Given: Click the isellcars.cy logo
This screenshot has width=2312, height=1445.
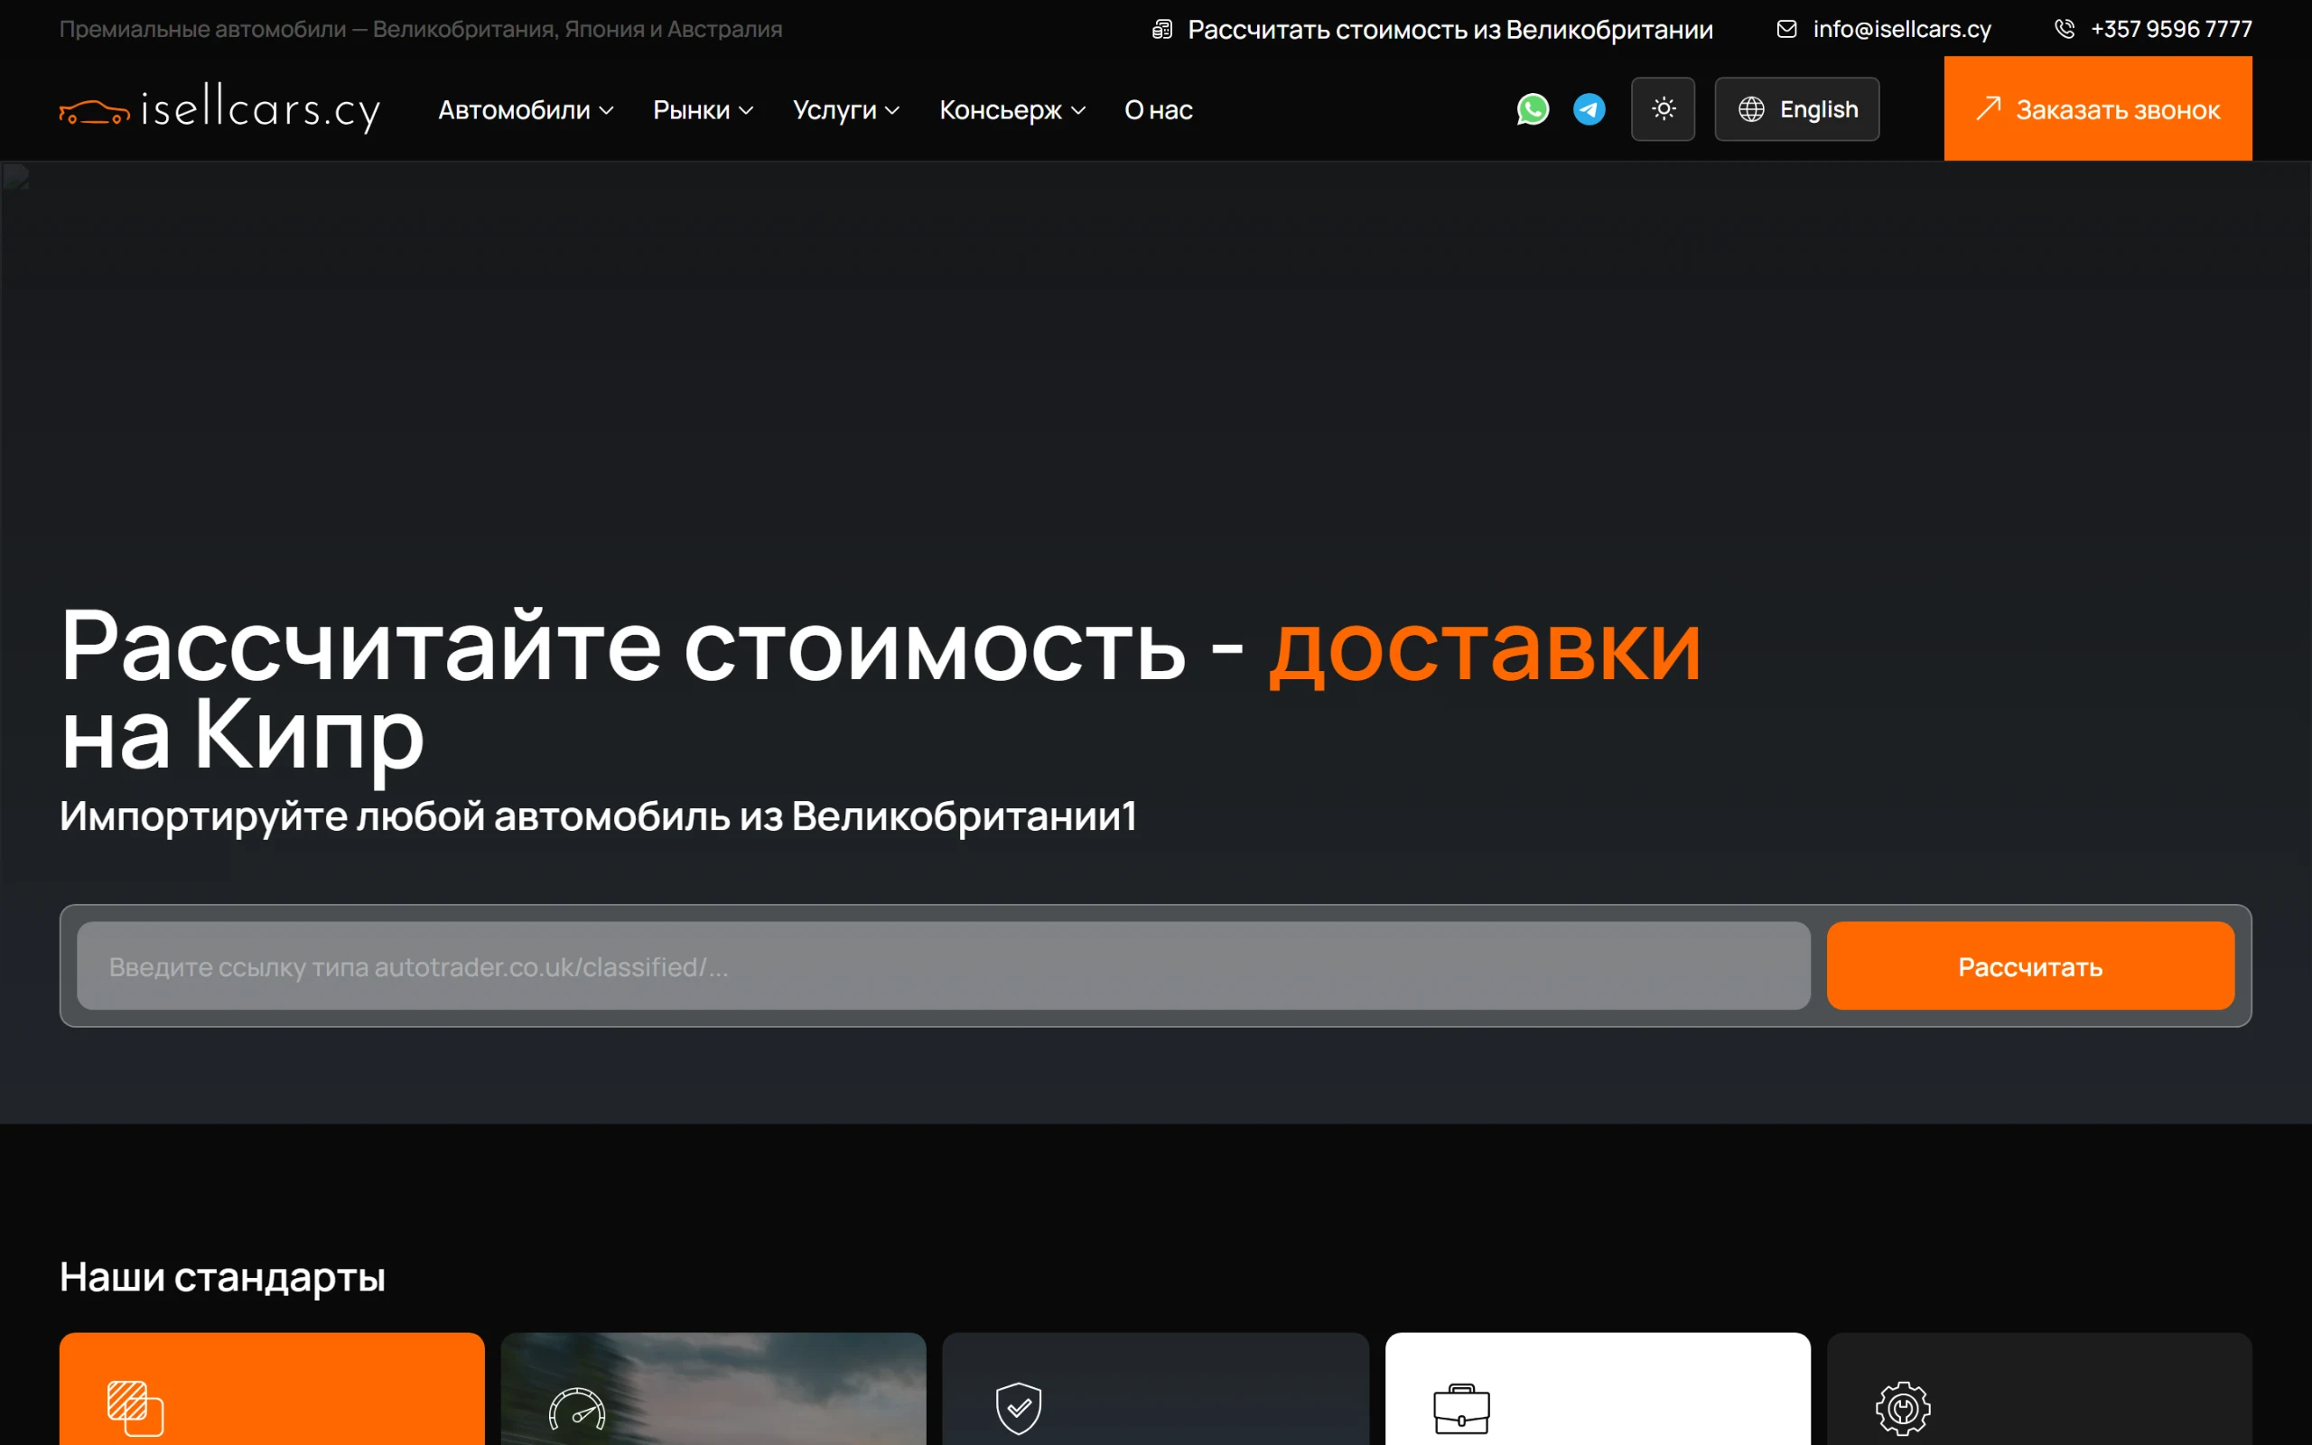Looking at the screenshot, I should [219, 108].
